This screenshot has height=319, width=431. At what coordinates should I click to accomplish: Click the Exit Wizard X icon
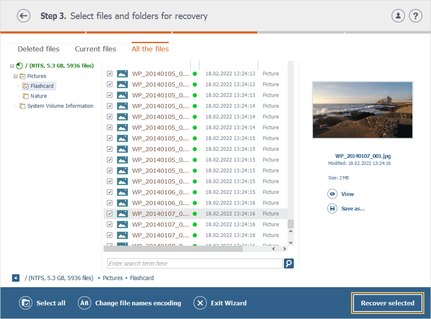tap(200, 303)
